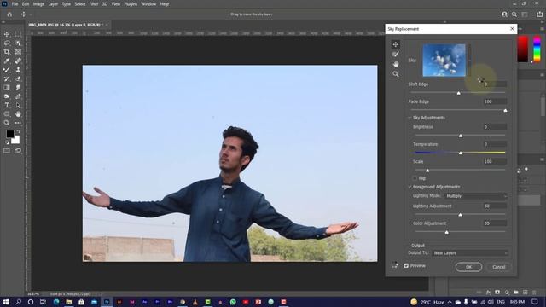Select the Path Selection arrow tool
The image size is (546, 307).
pos(18,105)
